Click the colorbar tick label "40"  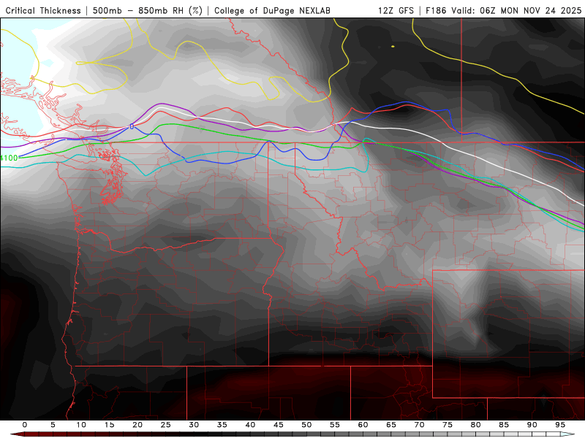(x=250, y=425)
